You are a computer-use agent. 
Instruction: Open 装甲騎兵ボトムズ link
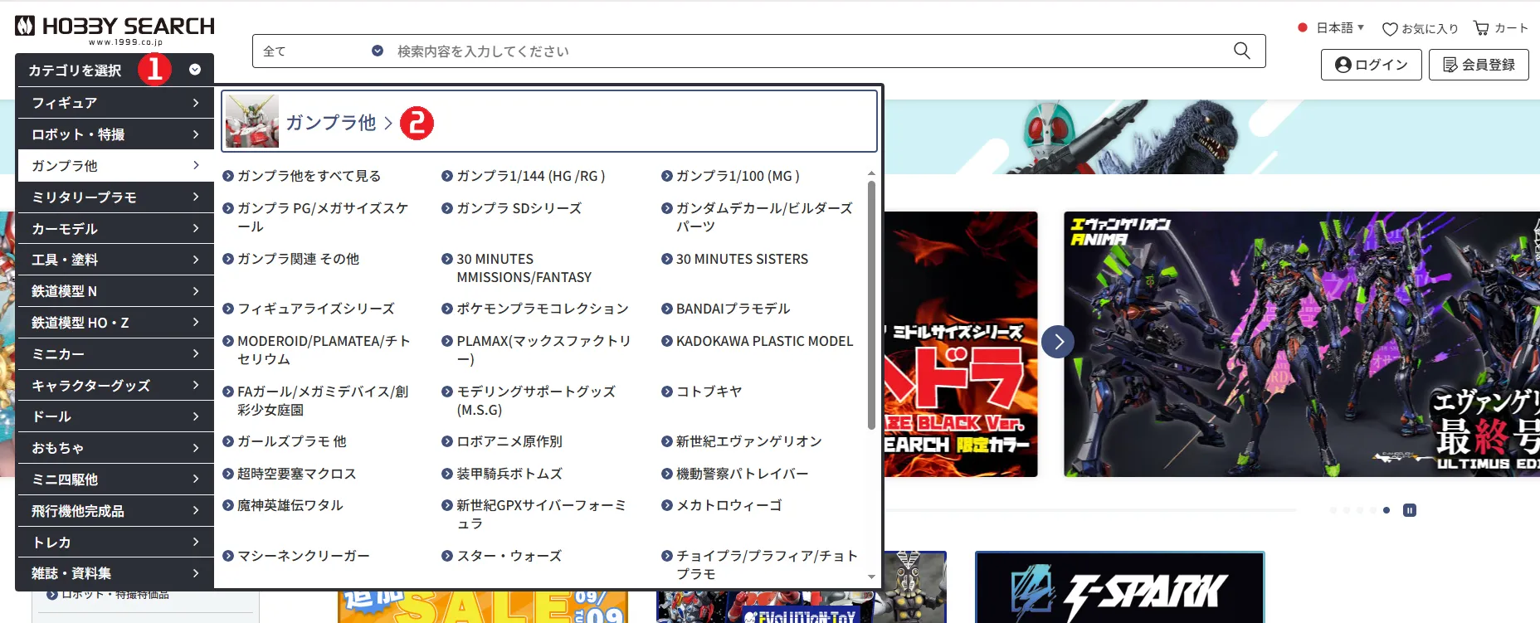pyautogui.click(x=509, y=474)
